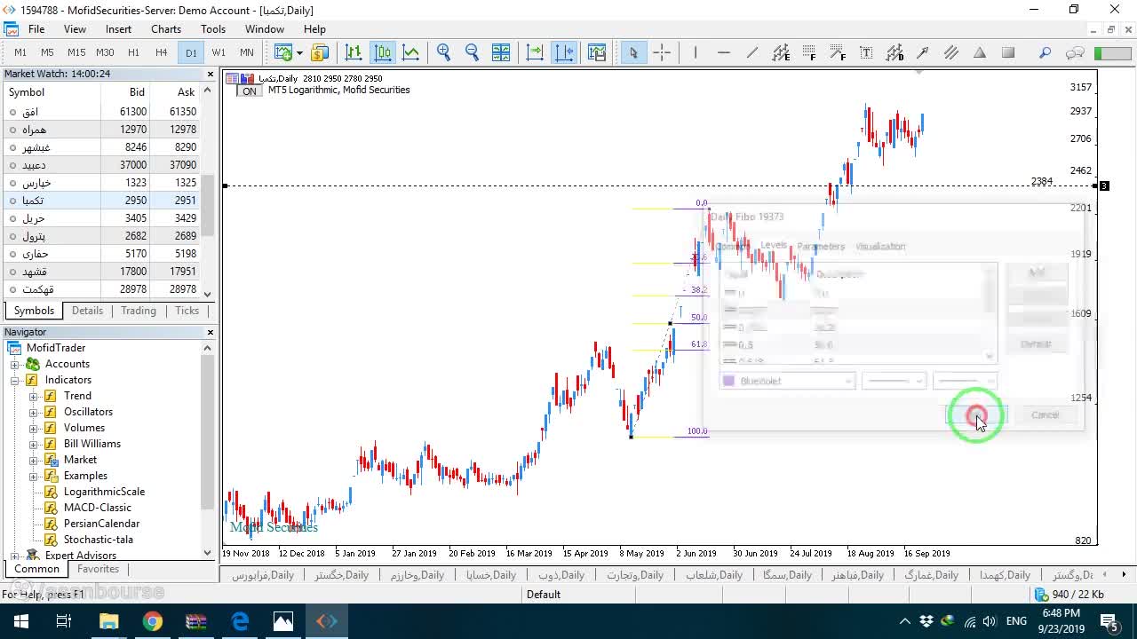
Task: Open the Insert menu
Action: [118, 29]
